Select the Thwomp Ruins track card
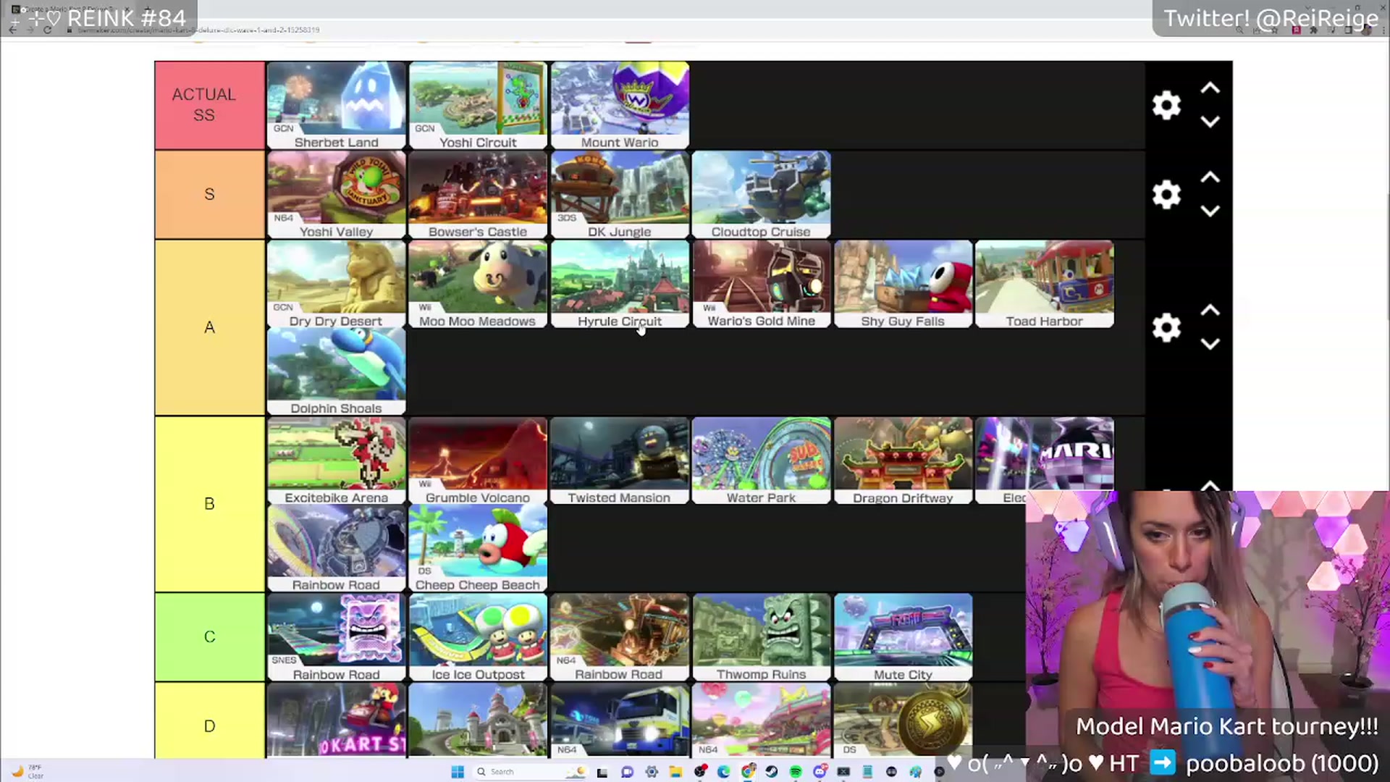 pyautogui.click(x=761, y=637)
